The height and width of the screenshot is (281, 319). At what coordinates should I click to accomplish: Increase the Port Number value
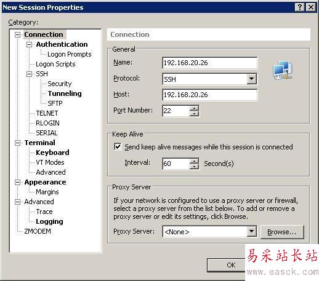194,108
